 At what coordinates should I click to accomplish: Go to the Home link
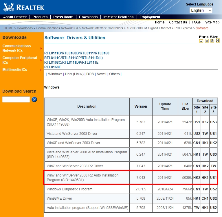click(x=159, y=22)
